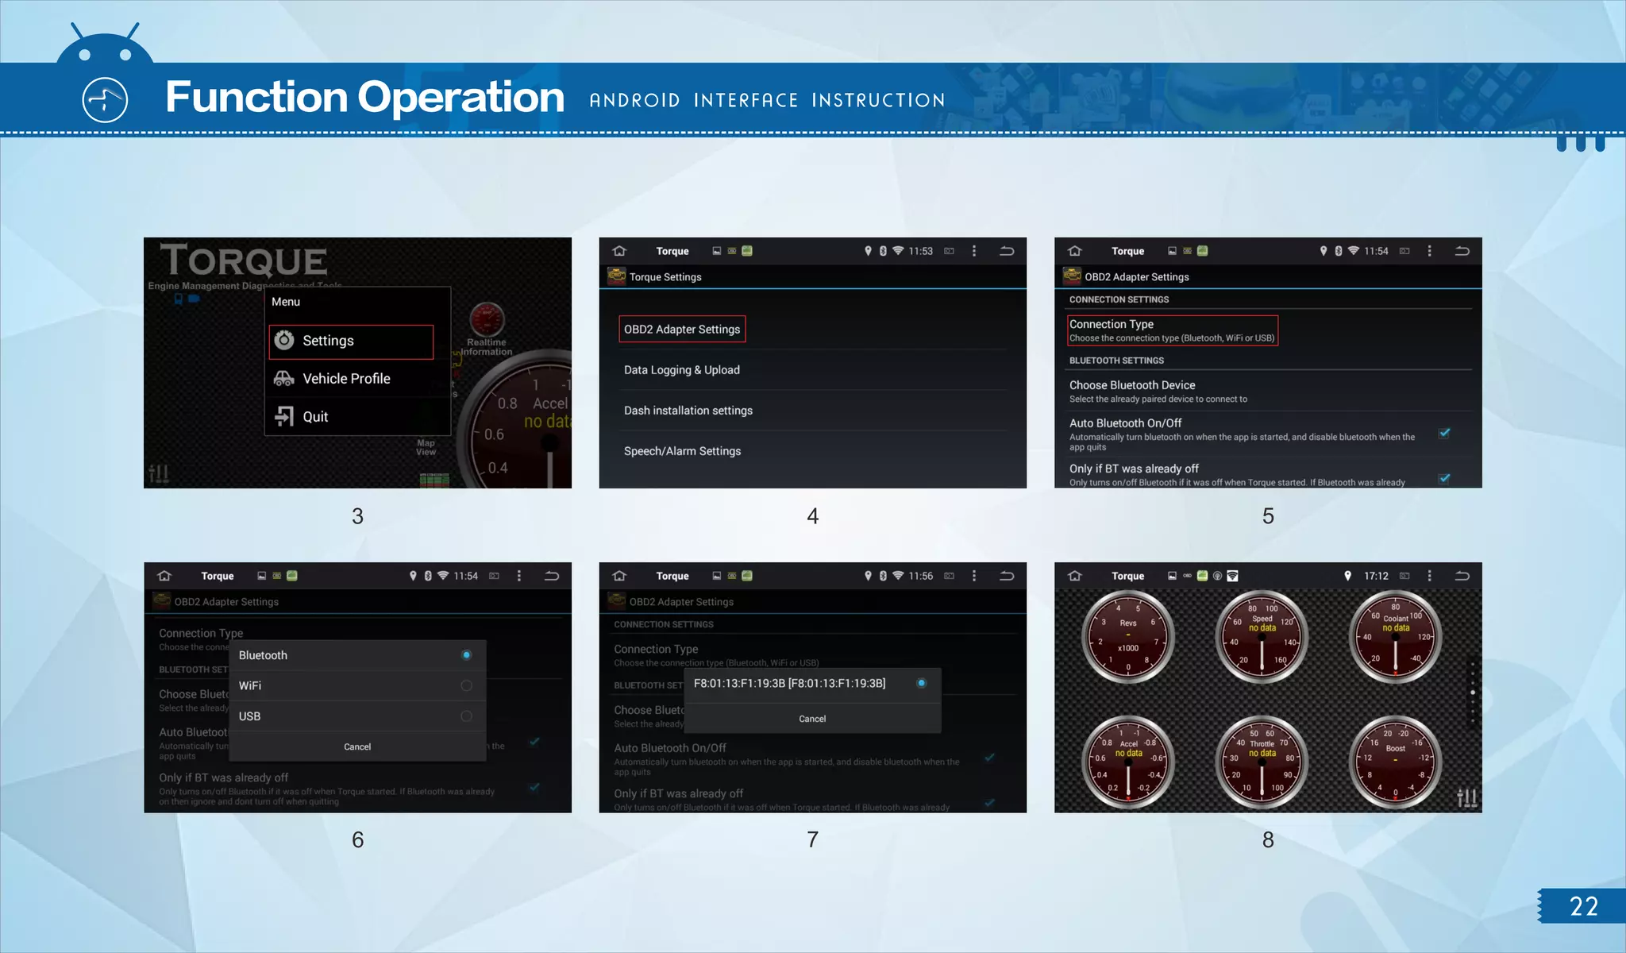Image resolution: width=1626 pixels, height=953 pixels.
Task: Tap the back arrow in screenshot 4
Action: 1007,251
